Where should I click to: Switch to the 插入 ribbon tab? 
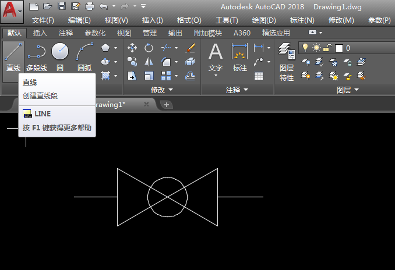(40, 33)
